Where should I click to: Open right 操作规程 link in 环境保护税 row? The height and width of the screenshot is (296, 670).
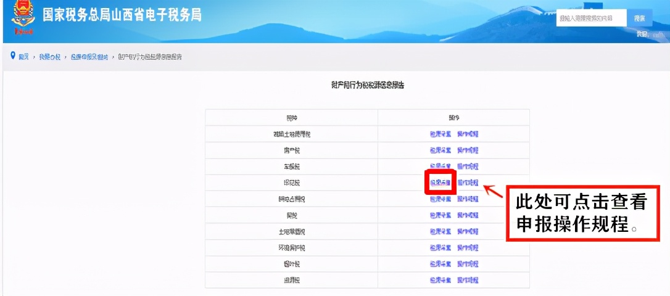click(x=468, y=247)
